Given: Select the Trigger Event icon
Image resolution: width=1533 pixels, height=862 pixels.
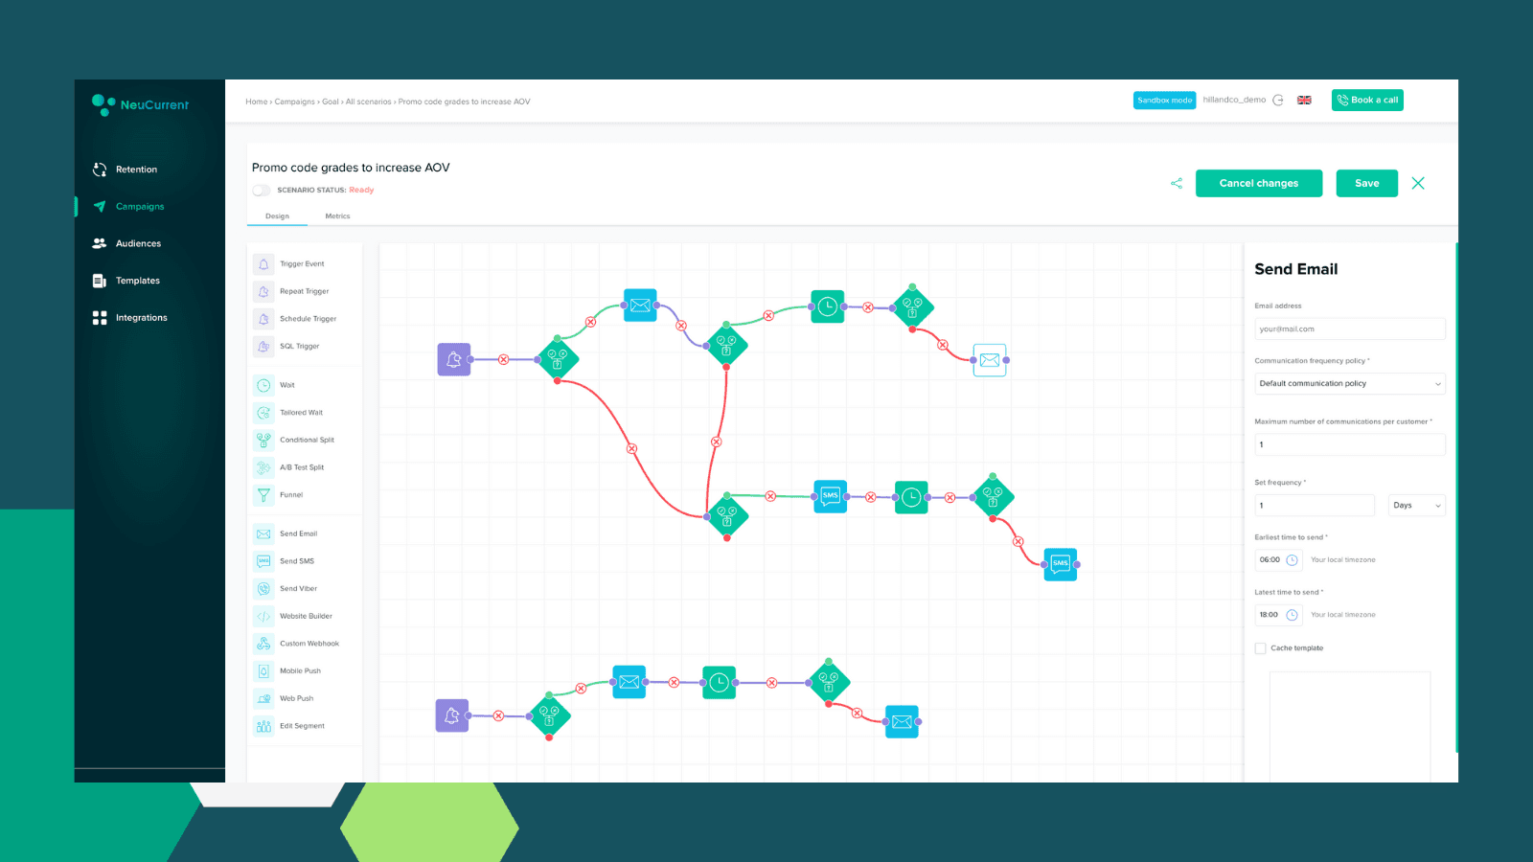Looking at the screenshot, I should coord(264,263).
